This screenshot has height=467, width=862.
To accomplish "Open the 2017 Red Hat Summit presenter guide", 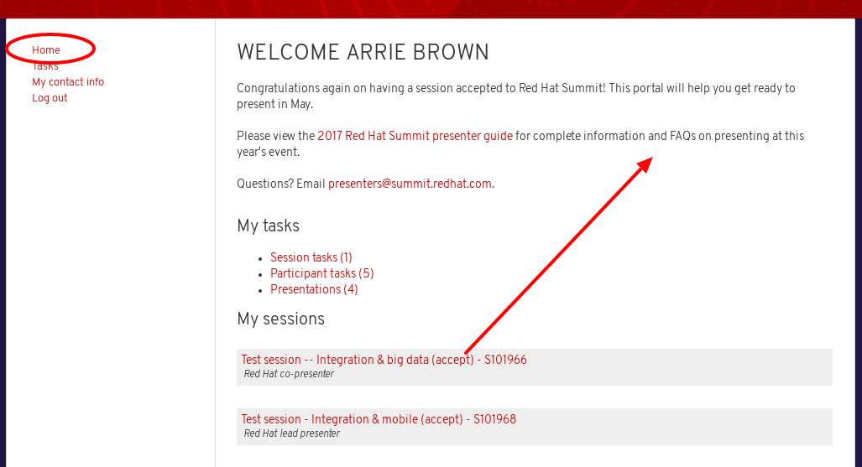I will click(415, 136).
